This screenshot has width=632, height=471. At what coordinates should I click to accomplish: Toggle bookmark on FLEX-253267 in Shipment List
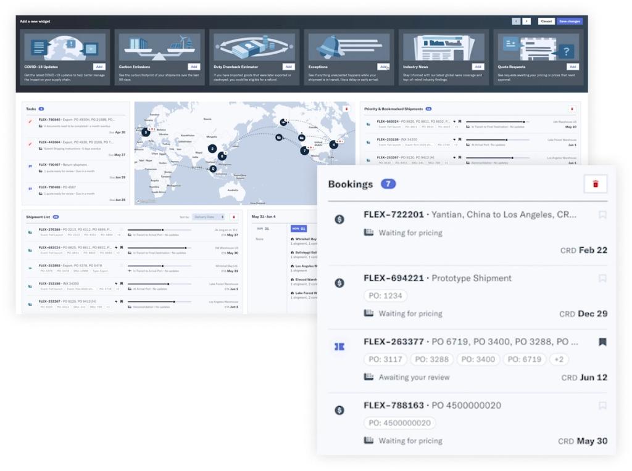click(x=122, y=301)
